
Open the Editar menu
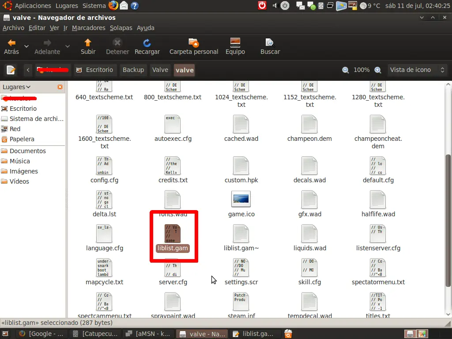click(37, 28)
